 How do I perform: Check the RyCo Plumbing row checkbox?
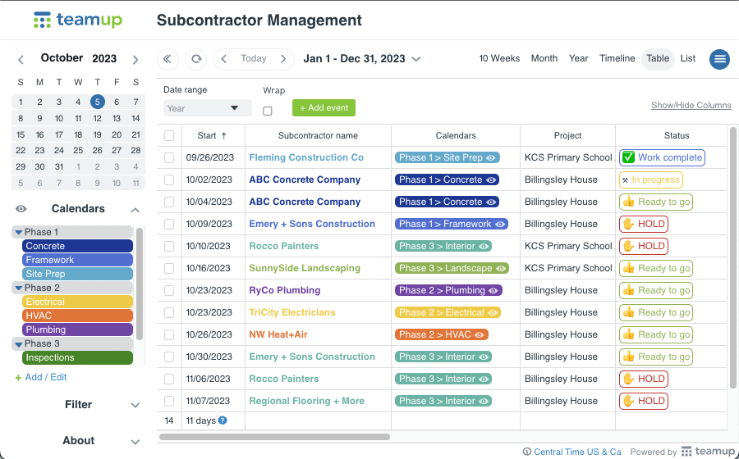(x=169, y=291)
